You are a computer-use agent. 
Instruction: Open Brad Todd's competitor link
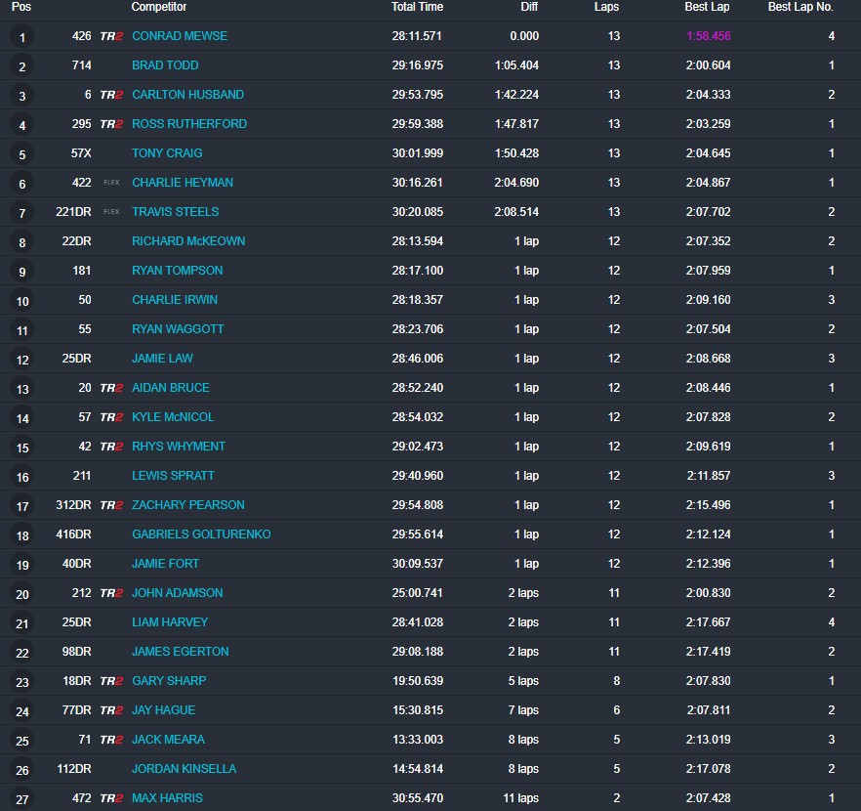tap(165, 65)
